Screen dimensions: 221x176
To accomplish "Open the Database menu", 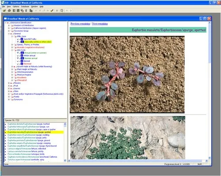I will click(x=25, y=7).
